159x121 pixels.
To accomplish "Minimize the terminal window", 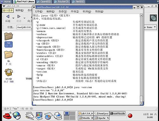I will click(135, 7).
